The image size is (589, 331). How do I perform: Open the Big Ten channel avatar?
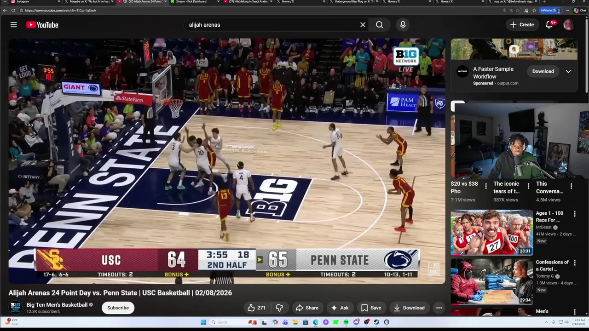click(16, 308)
